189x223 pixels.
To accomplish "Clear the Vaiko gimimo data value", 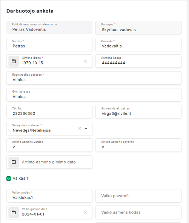I will tap(86, 212).
